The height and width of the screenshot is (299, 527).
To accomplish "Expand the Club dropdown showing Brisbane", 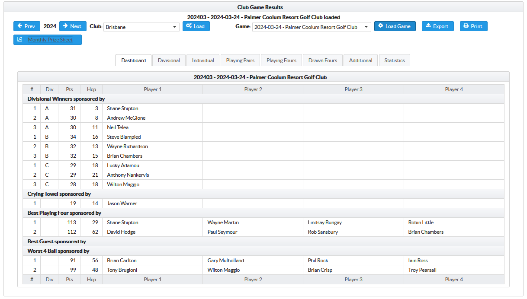I will tap(141, 27).
